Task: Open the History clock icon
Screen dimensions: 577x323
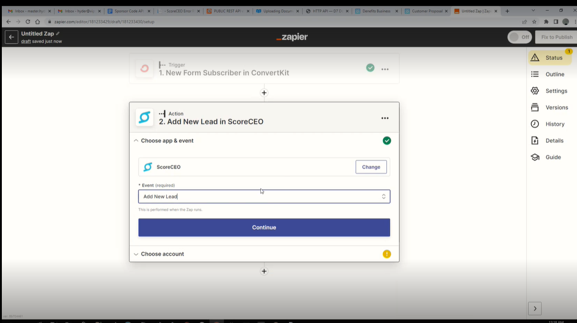Action: tap(535, 124)
